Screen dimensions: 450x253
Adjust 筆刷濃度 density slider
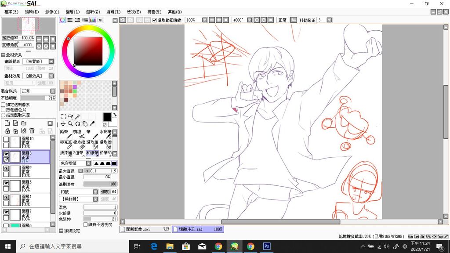click(x=100, y=184)
